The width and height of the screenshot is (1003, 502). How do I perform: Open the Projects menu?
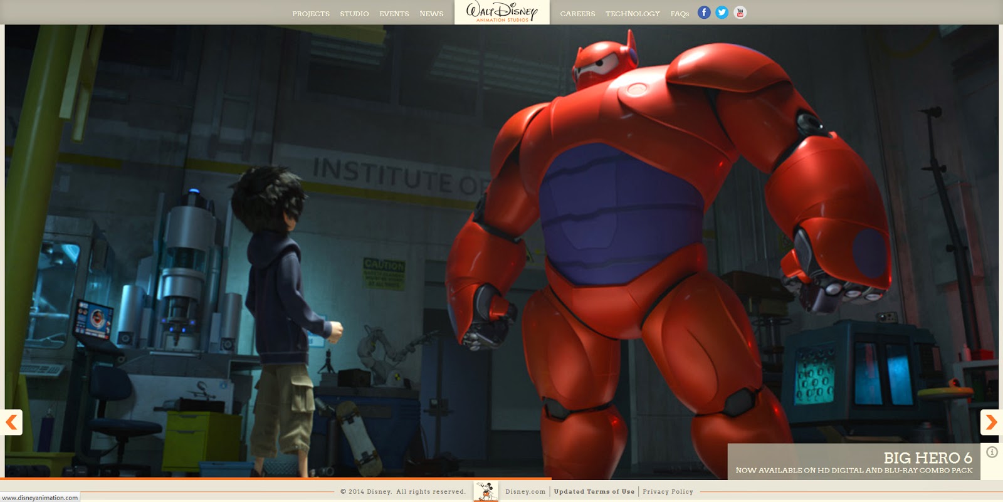pos(311,14)
